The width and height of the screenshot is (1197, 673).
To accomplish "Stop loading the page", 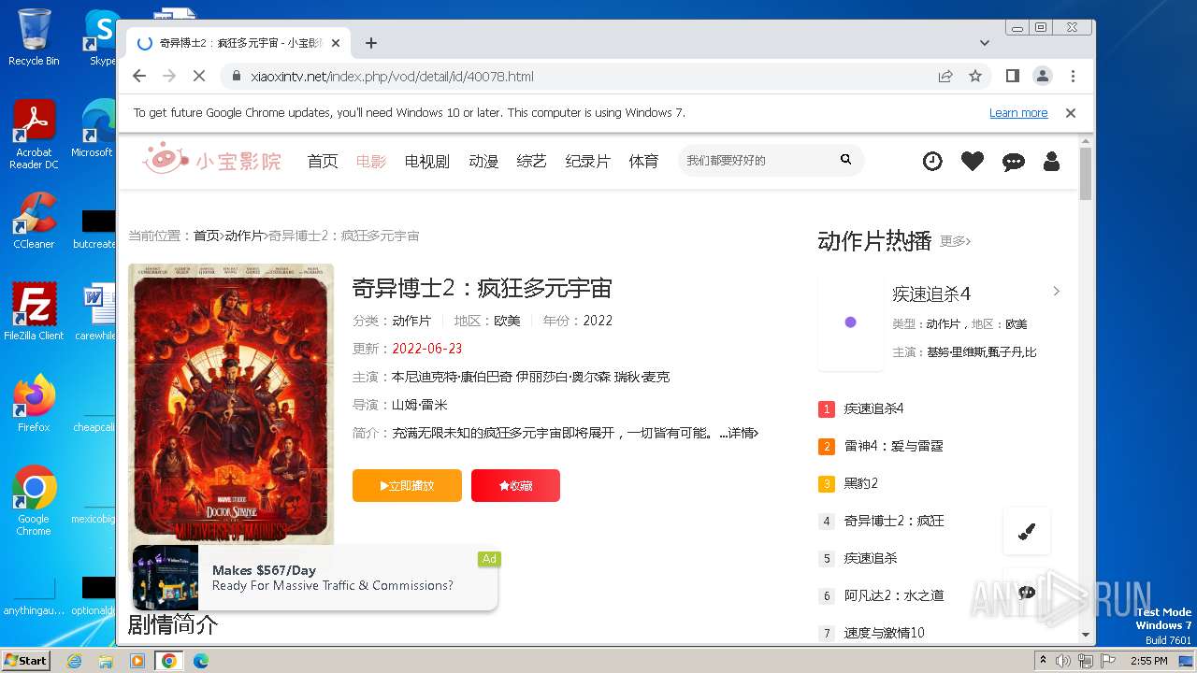I will [198, 77].
